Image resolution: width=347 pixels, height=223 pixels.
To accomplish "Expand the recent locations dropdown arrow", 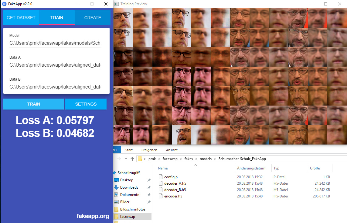I will [126, 159].
